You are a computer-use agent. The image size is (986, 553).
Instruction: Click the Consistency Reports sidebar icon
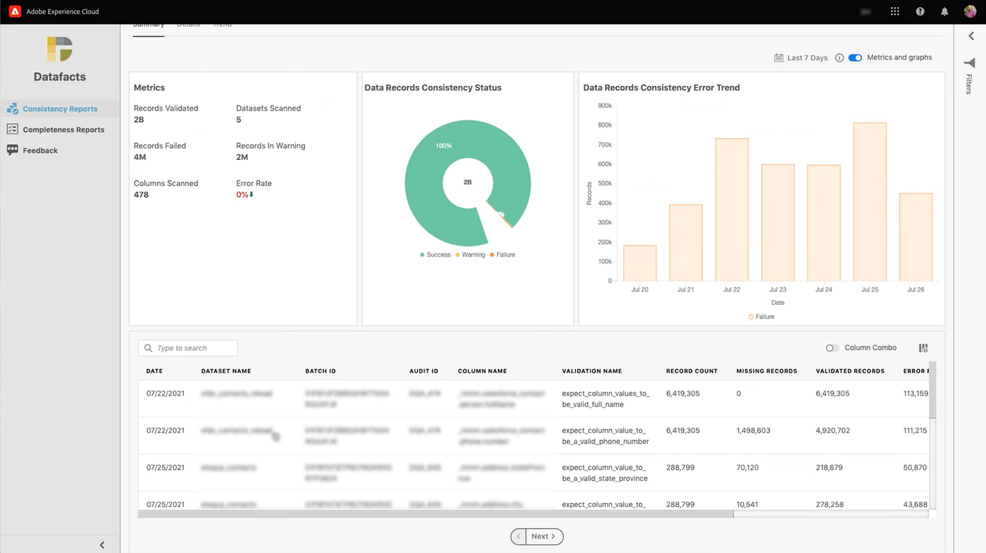[12, 108]
